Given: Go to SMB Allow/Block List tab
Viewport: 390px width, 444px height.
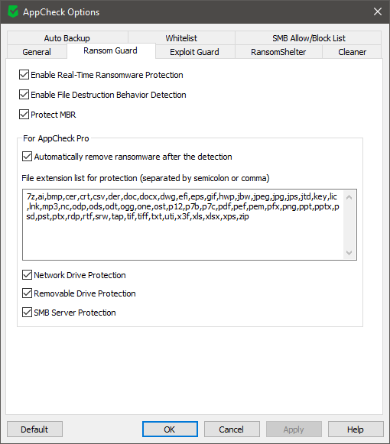Looking at the screenshot, I should tap(309, 38).
